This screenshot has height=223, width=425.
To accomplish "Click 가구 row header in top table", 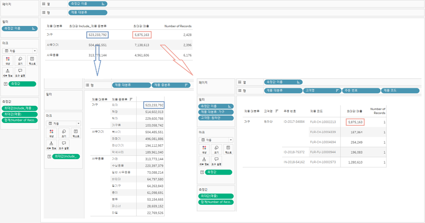I will pos(50,35).
